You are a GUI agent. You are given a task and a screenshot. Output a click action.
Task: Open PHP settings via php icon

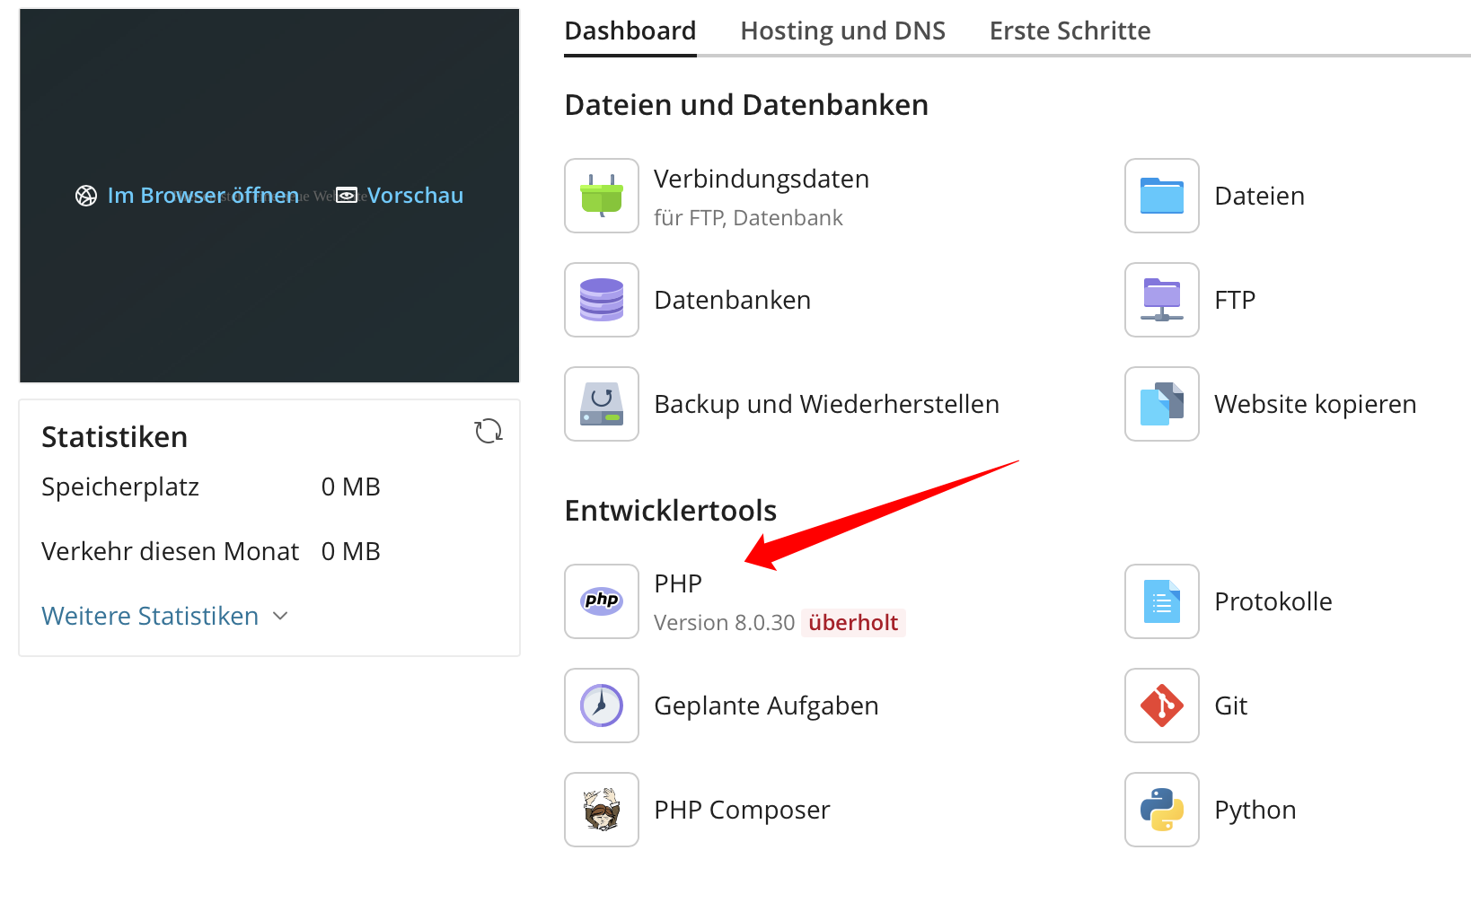click(601, 601)
